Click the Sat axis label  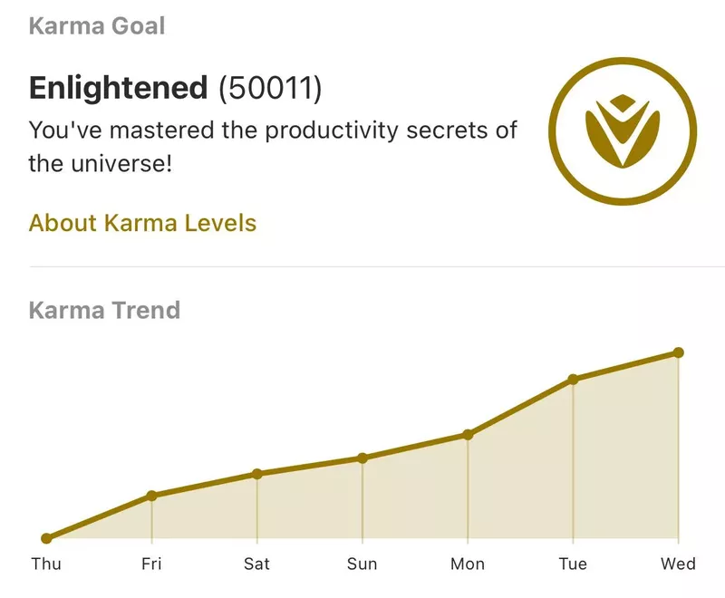(257, 564)
